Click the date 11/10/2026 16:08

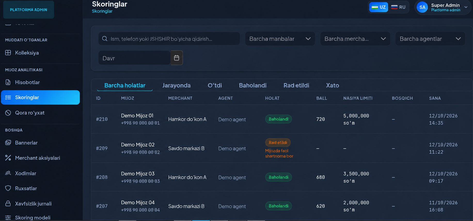coord(443,206)
